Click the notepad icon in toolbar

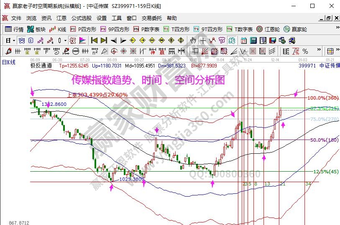263,40
